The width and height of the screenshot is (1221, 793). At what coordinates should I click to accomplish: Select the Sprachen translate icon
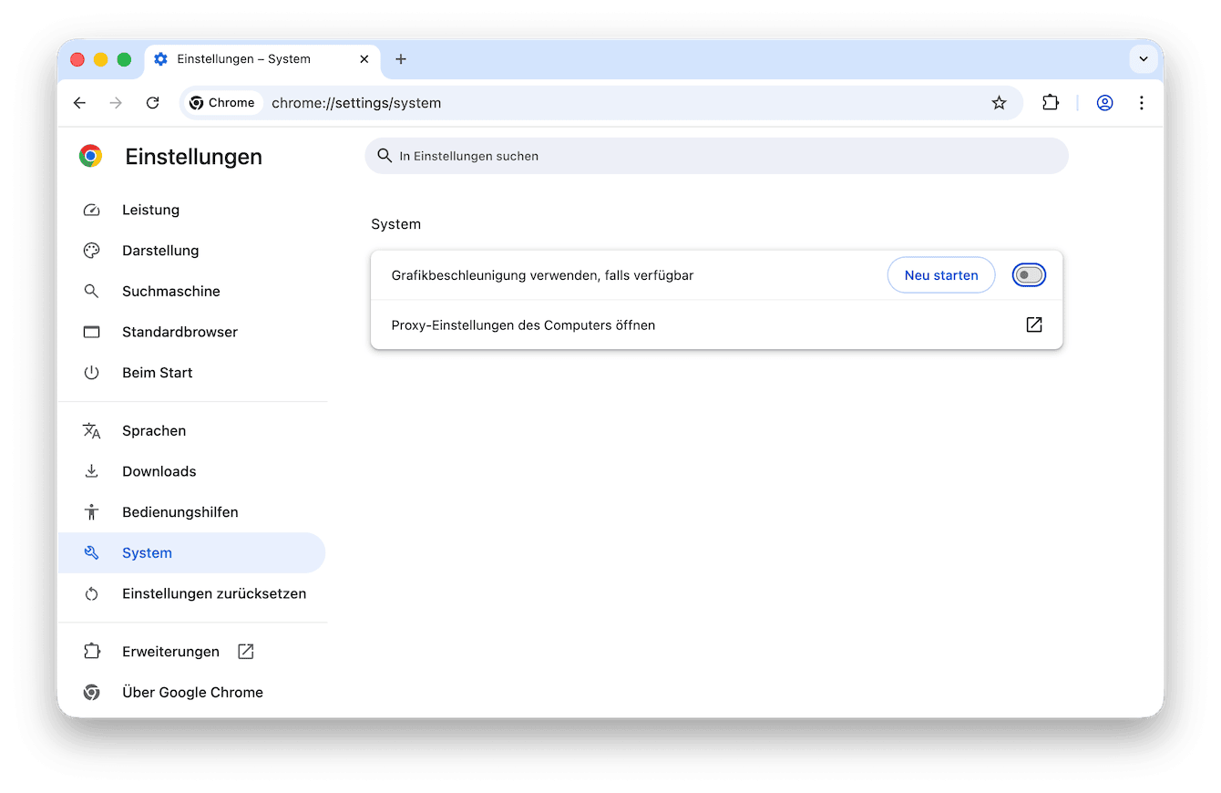[x=91, y=430]
